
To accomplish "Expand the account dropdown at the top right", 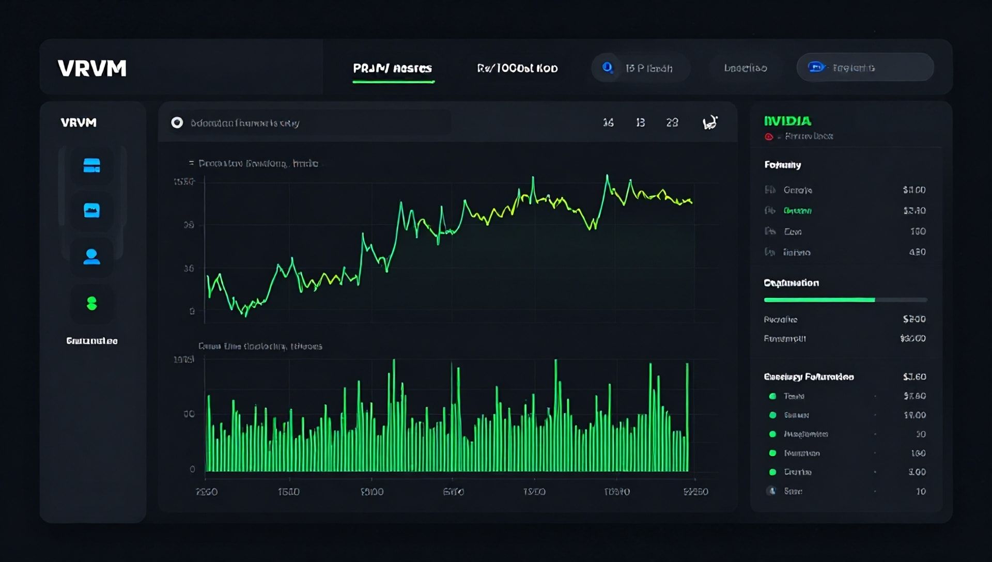I will (865, 67).
